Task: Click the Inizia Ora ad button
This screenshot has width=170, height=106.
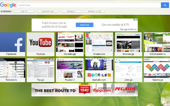Action: (84, 25)
